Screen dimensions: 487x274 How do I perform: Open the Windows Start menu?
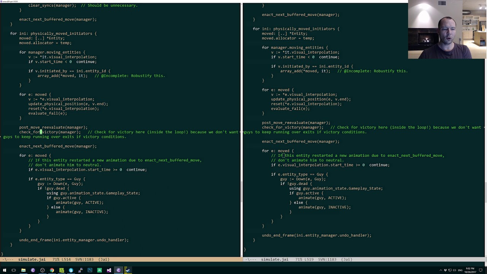[x=4, y=270]
